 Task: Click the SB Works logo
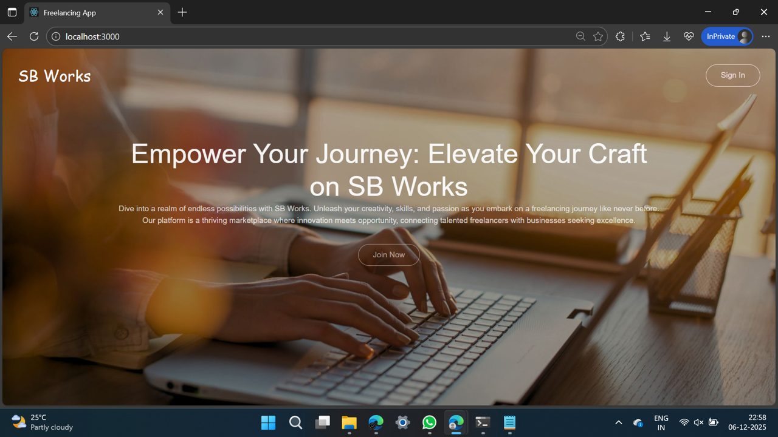click(x=55, y=76)
